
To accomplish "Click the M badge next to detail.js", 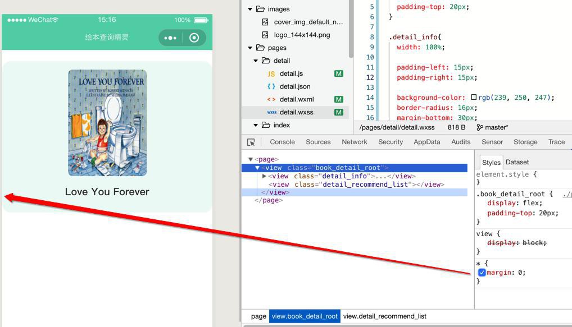I will point(338,73).
